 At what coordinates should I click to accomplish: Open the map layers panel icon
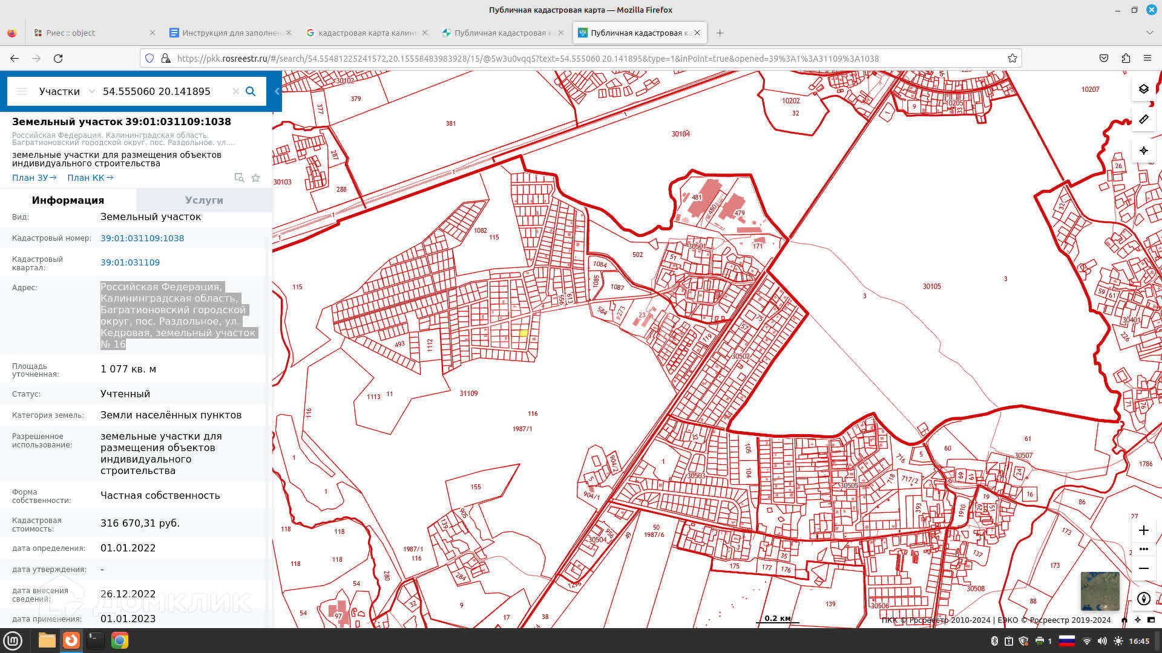click(1143, 89)
